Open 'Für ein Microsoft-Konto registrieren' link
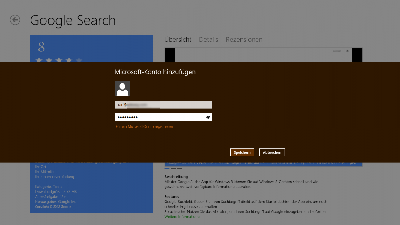Screen dimensions: 400x225 pos(144,126)
